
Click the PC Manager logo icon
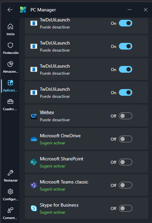pos(23,10)
